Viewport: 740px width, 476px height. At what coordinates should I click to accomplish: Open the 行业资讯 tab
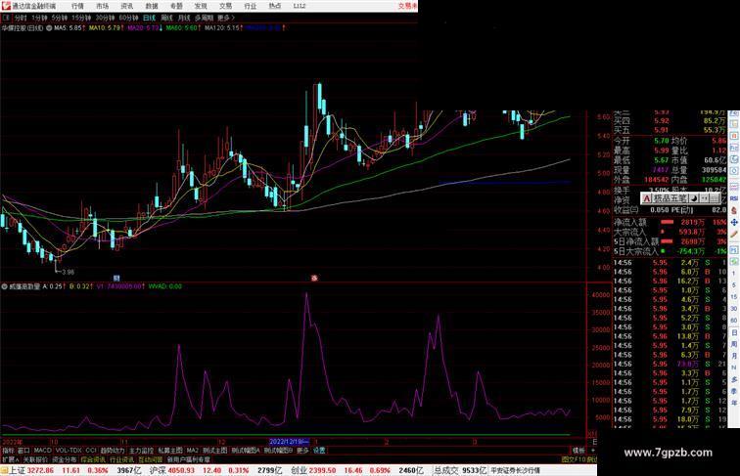click(121, 459)
